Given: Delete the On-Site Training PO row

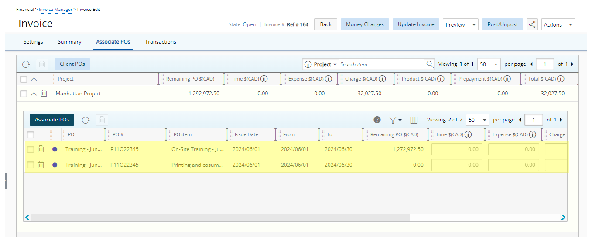Looking at the screenshot, I should tap(41, 149).
